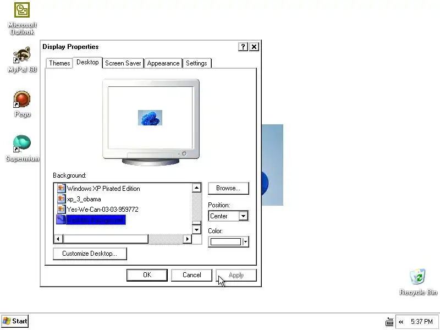Click the wallpaper preview in monitor image
The height and width of the screenshot is (330, 440).
[150, 118]
